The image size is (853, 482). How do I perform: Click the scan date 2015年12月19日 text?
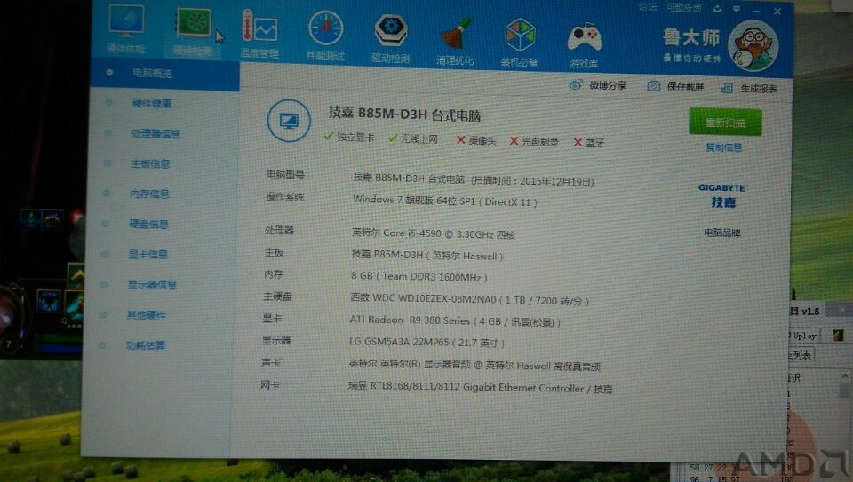pyautogui.click(x=556, y=181)
